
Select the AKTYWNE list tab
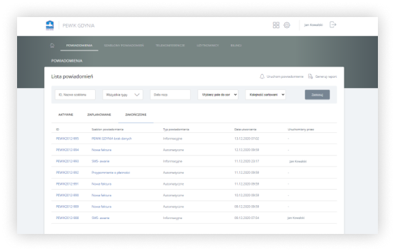tap(66, 115)
